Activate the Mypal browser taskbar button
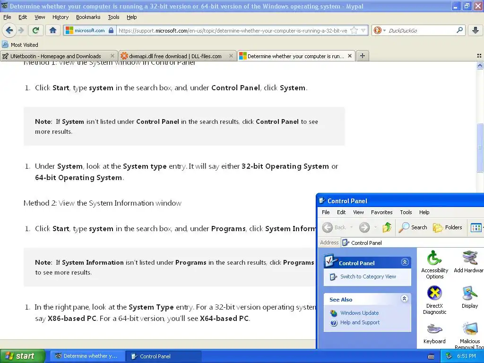Screen dimensions: 484x363 (x=87, y=356)
